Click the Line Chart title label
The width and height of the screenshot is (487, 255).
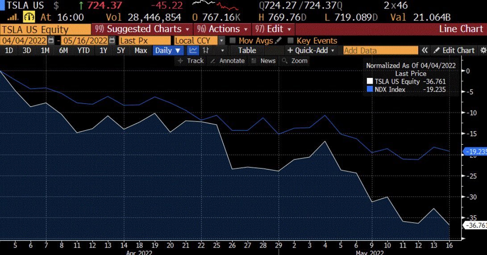tap(461, 29)
